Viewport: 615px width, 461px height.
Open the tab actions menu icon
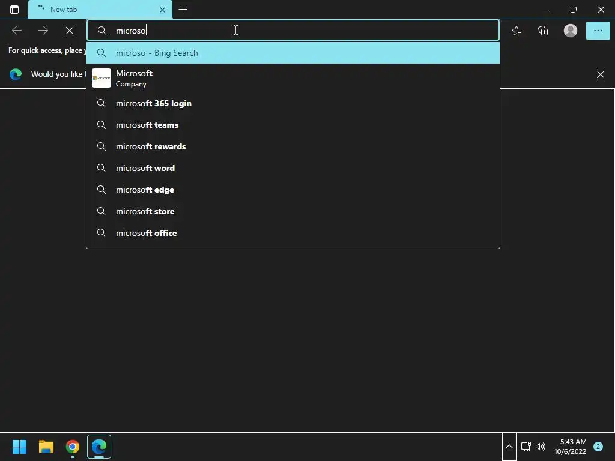click(x=14, y=10)
